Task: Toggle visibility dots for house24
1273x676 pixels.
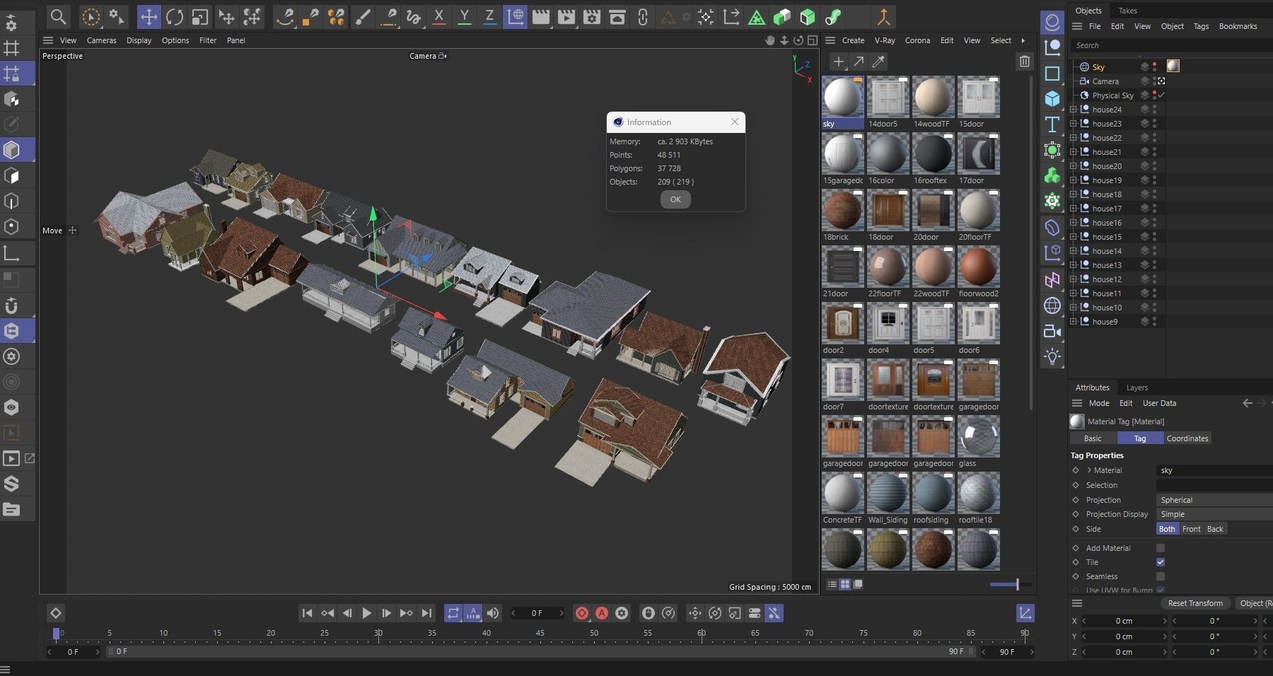Action: 1155,110
